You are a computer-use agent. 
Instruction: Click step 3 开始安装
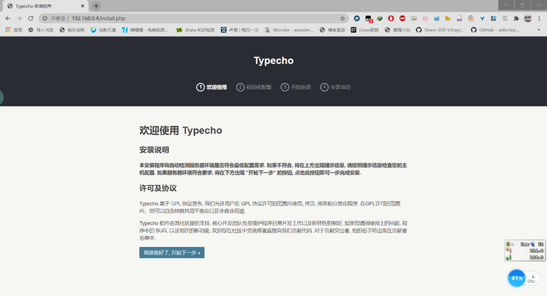click(296, 87)
